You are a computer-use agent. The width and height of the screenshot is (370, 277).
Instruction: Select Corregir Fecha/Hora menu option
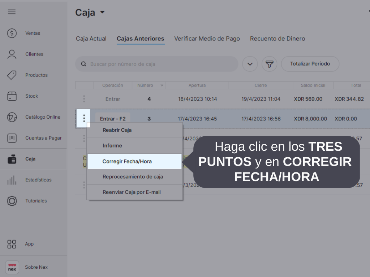tap(127, 161)
